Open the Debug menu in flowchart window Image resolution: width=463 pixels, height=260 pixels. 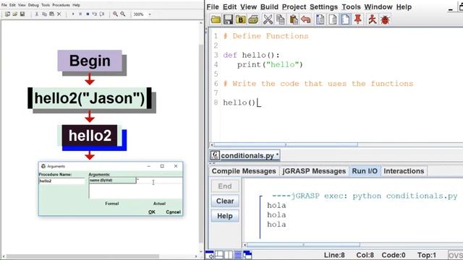click(33, 5)
